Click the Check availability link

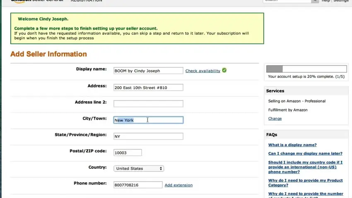(x=203, y=71)
